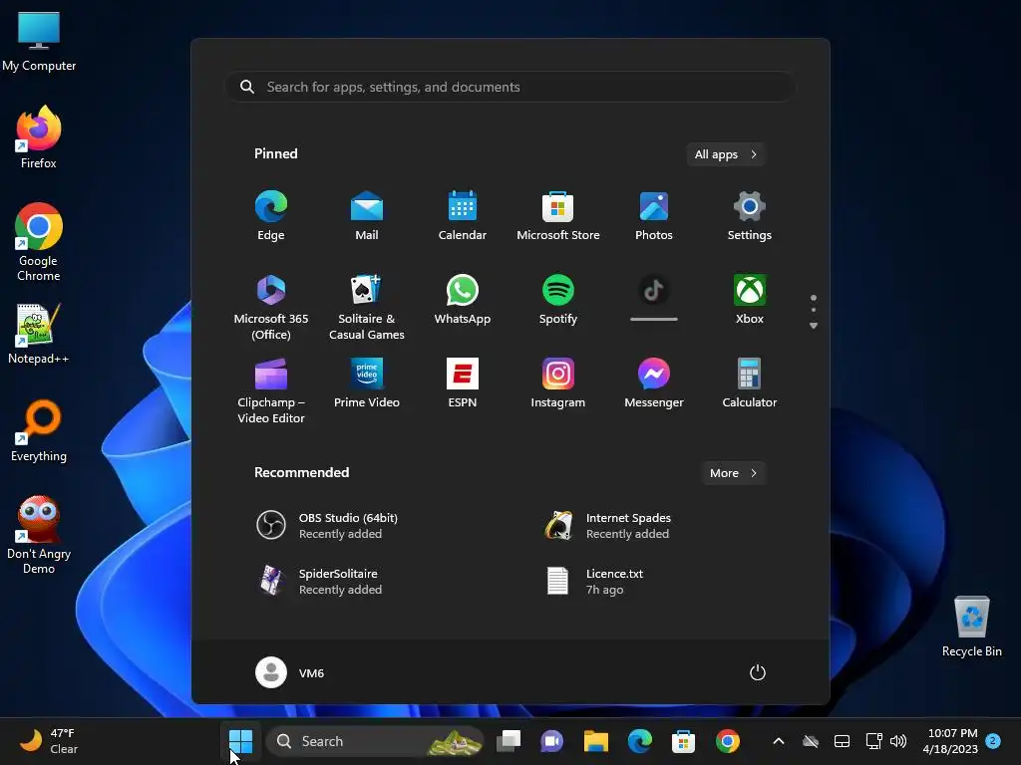Open the weather widget showing 47°F
1021x765 pixels.
tap(49, 741)
